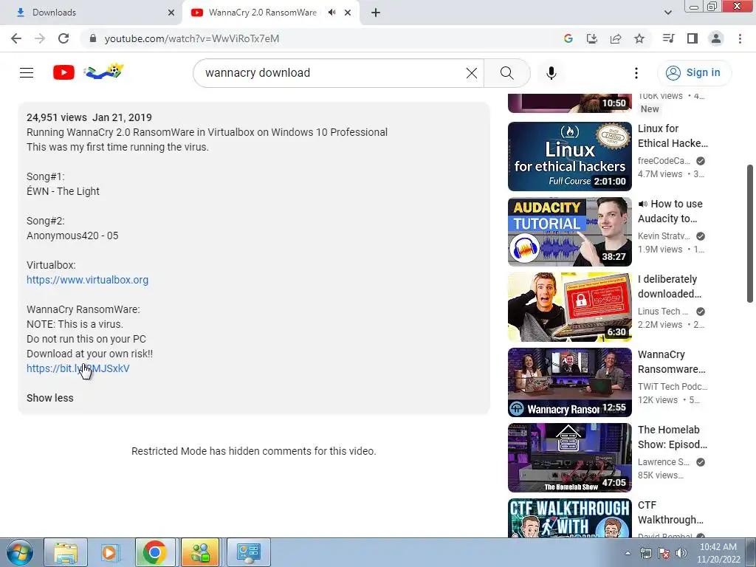Open a new browser tab
Image resolution: width=756 pixels, height=567 pixels.
(x=376, y=13)
